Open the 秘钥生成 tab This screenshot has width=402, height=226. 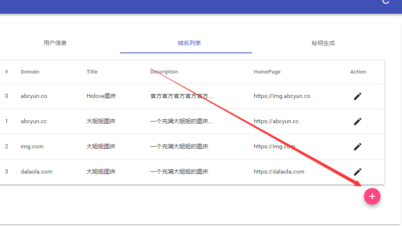click(x=323, y=43)
